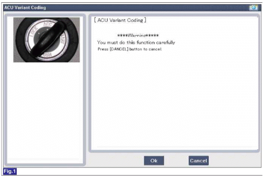
Task: Click the '*****Warning*****' text line
Action: (138, 35)
